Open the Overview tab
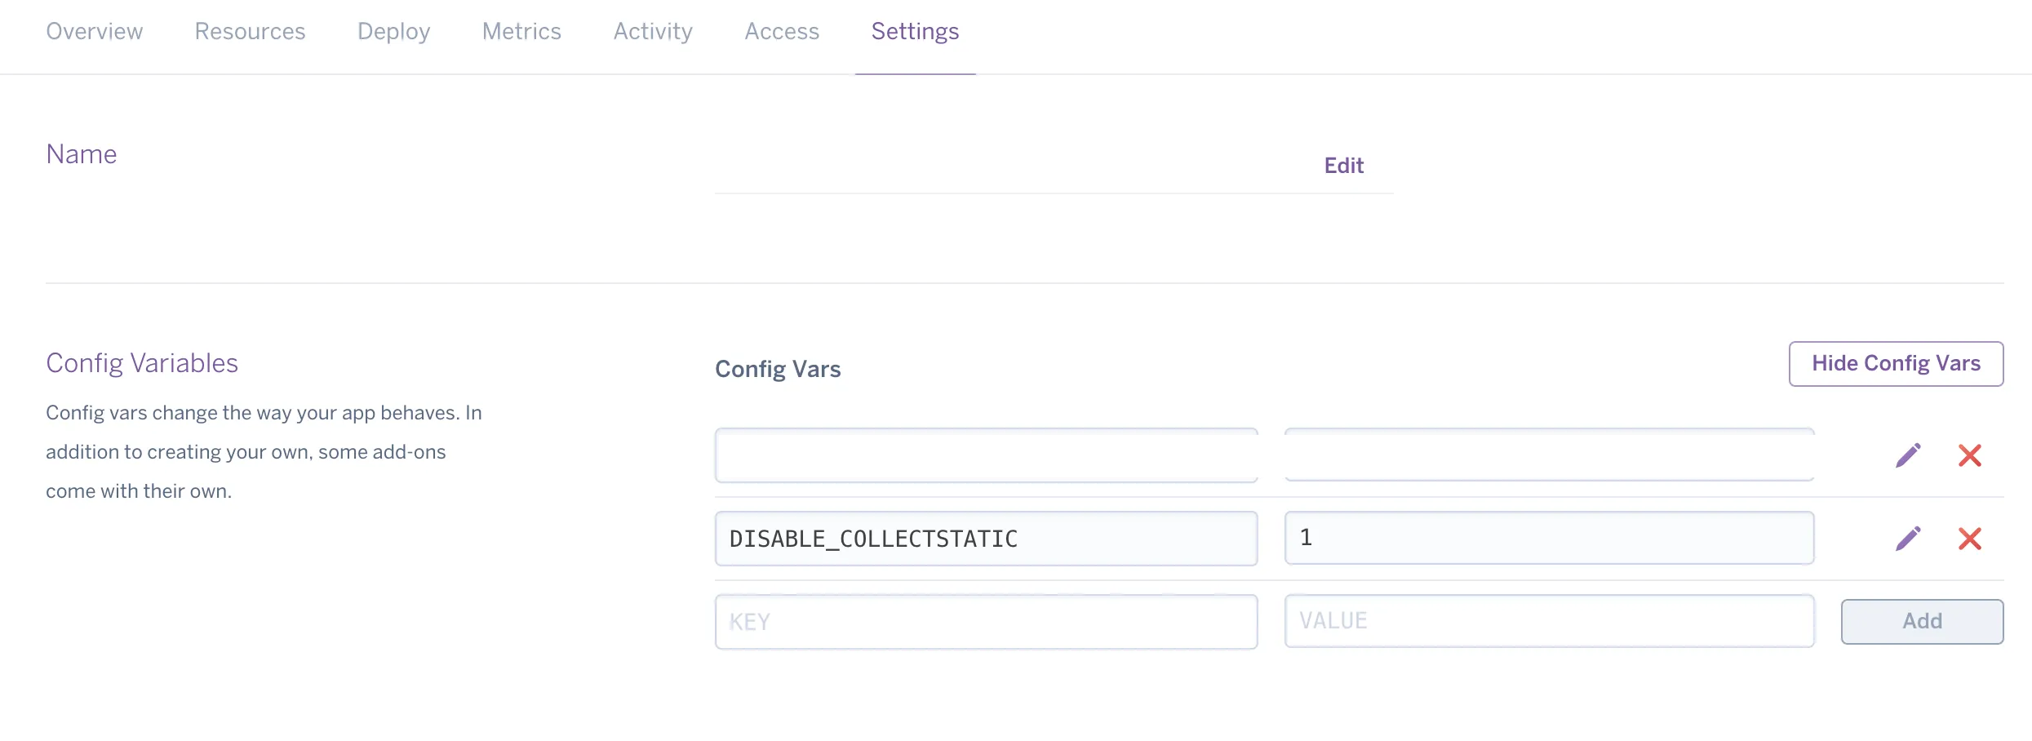 click(95, 32)
